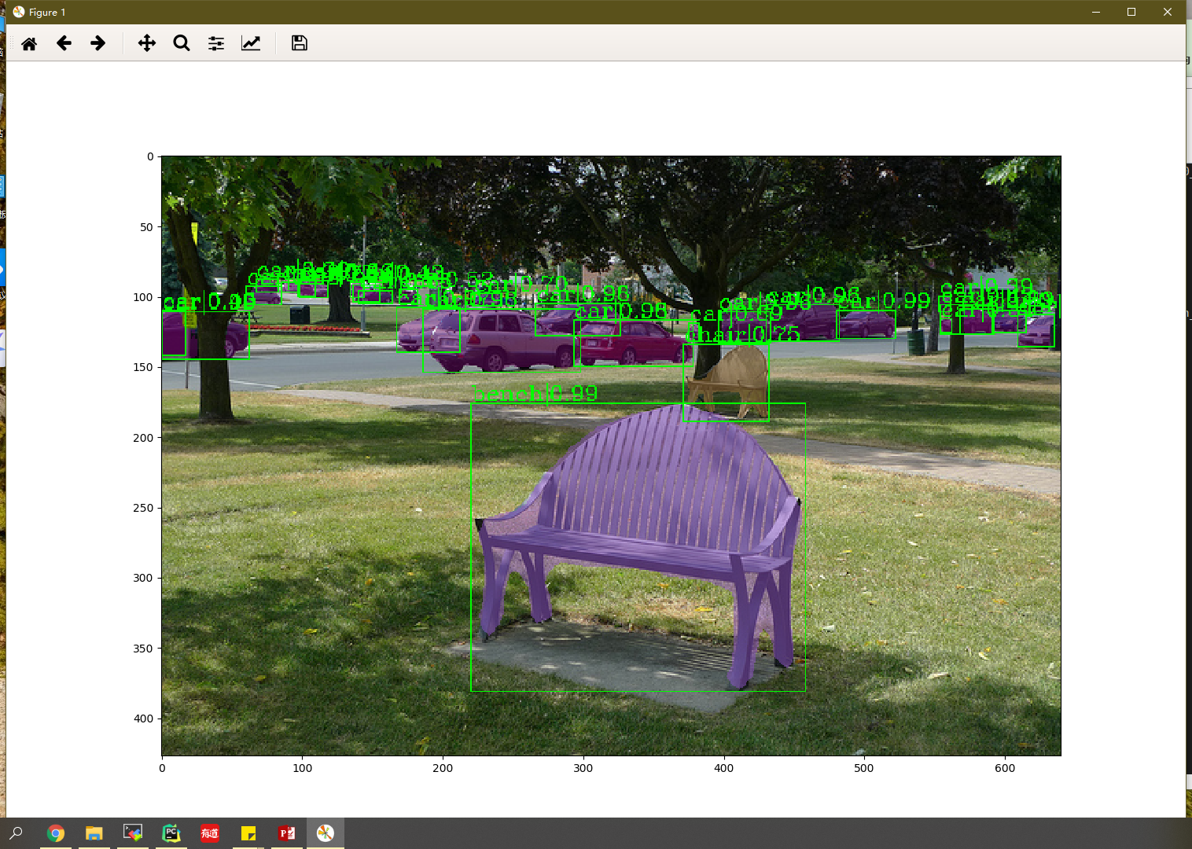Activate the pan axes tool

pos(147,43)
